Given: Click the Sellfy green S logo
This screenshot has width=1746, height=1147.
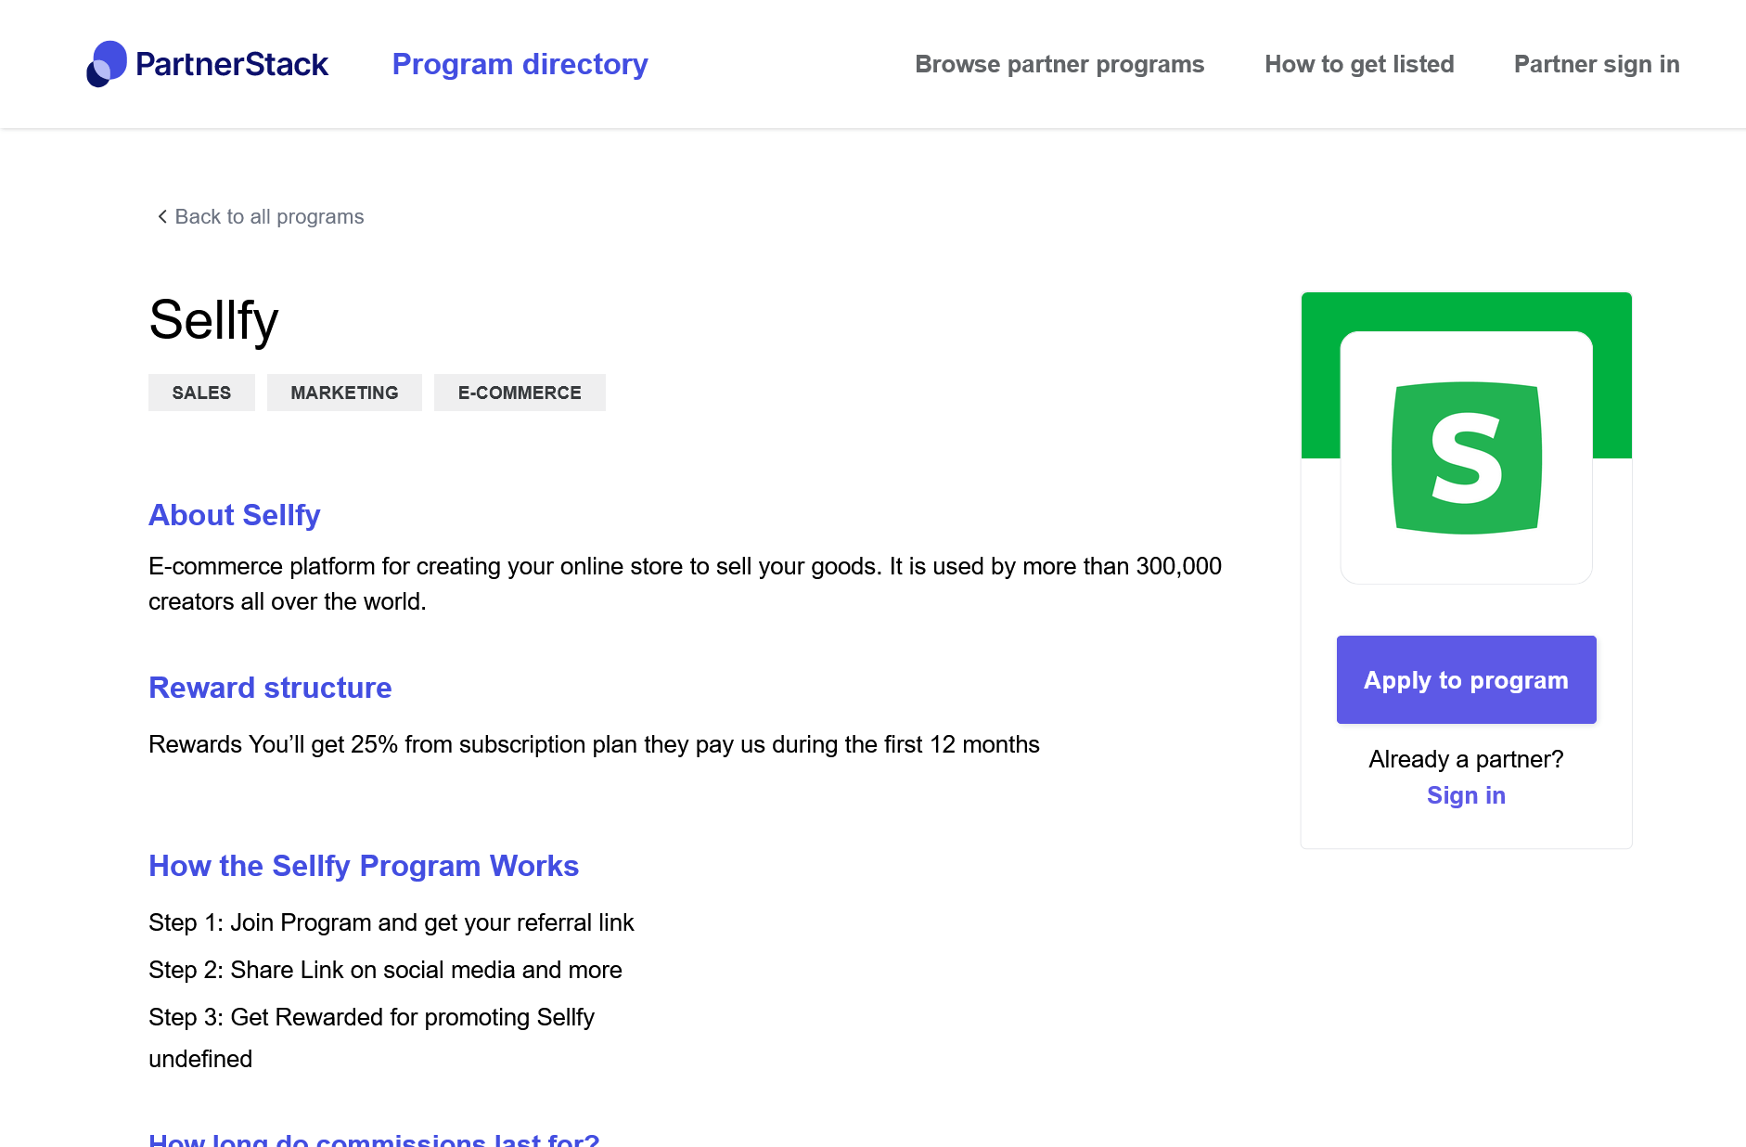Looking at the screenshot, I should tap(1467, 458).
